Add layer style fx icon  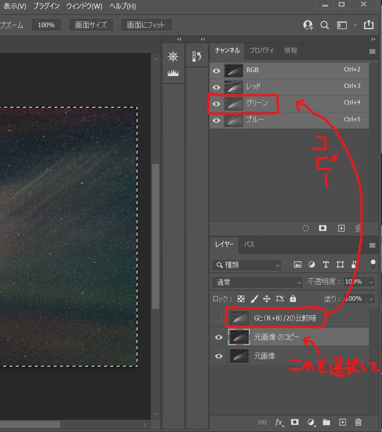click(279, 422)
